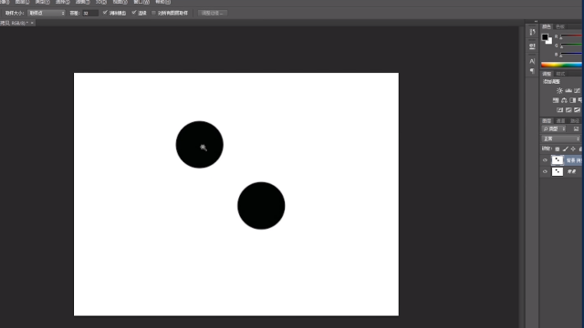Click the background color swatch
This screenshot has width=584, height=328.
click(x=549, y=42)
